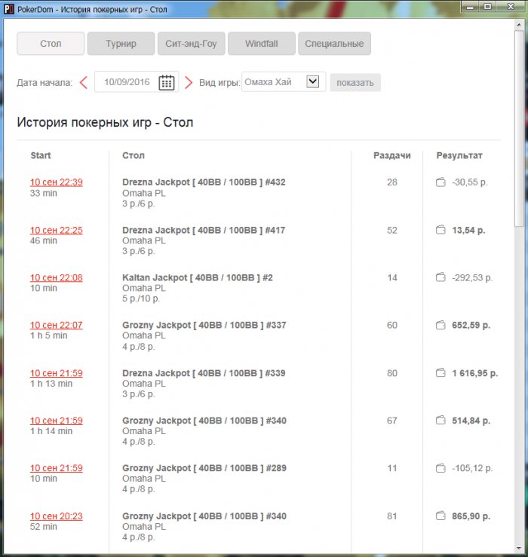Select table name Kaltan Jackpot #2
Viewport: 528px width, 557px height.
[198, 278]
